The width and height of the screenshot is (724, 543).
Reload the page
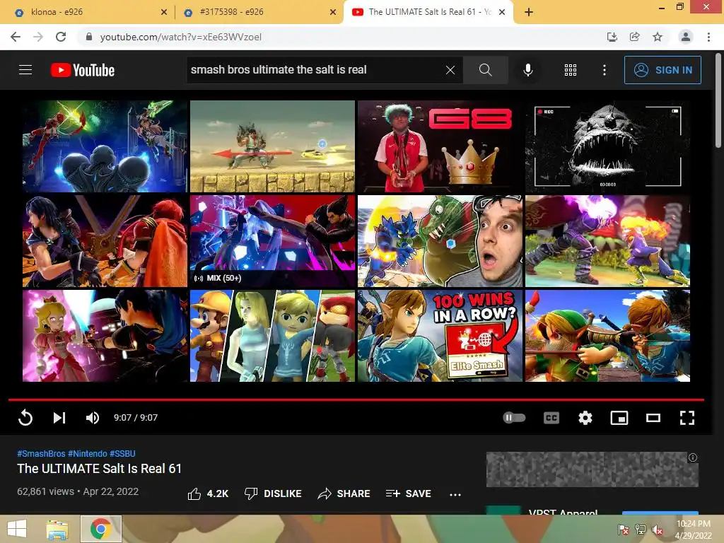pyautogui.click(x=61, y=37)
